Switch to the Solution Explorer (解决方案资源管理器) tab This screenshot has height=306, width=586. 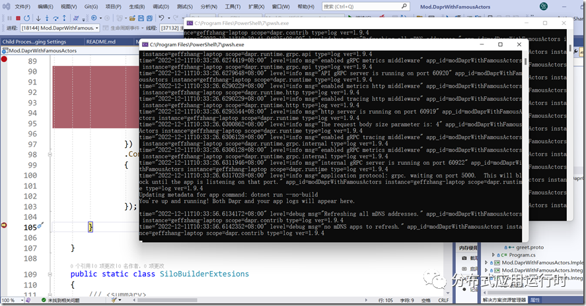[504, 299]
